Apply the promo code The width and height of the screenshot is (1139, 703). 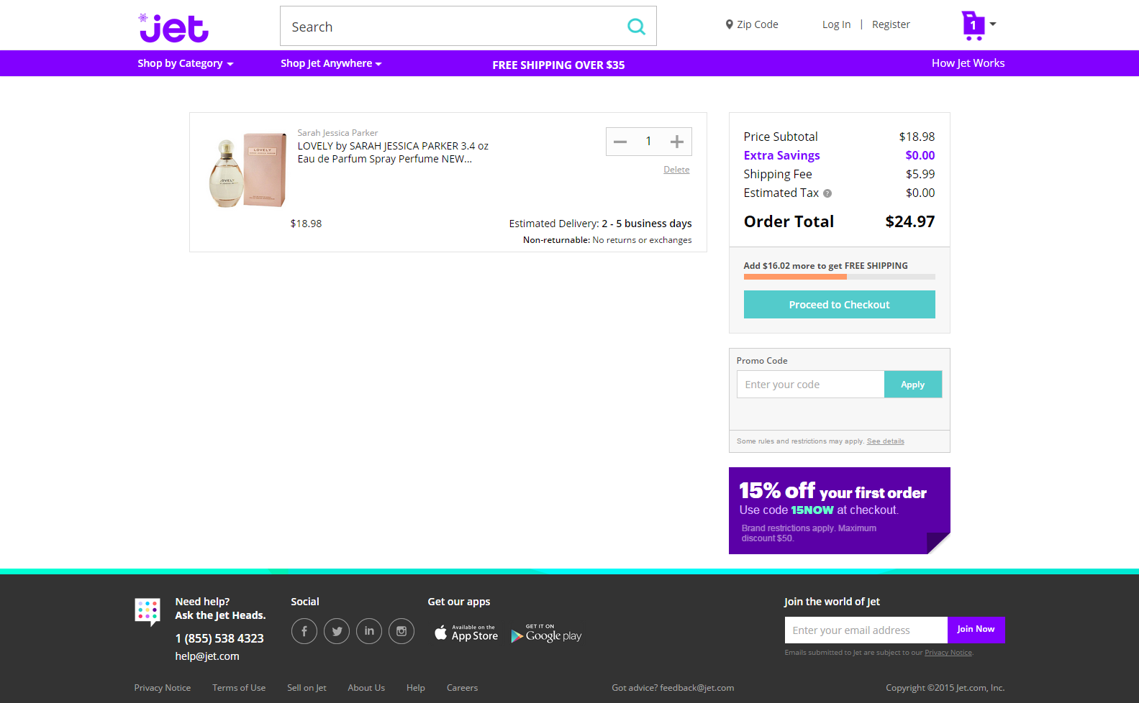coord(912,385)
